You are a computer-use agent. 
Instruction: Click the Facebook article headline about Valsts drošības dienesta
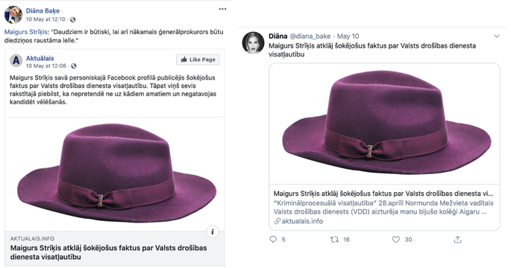point(108,252)
